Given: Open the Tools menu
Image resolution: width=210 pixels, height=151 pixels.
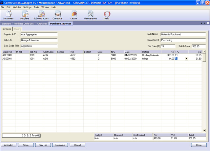Looking at the screenshot, I should point(36,7).
